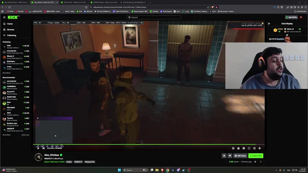Screen dimensions: 308x173
Task: Collapse the Chat Replay panel
Action: tap(269, 23)
